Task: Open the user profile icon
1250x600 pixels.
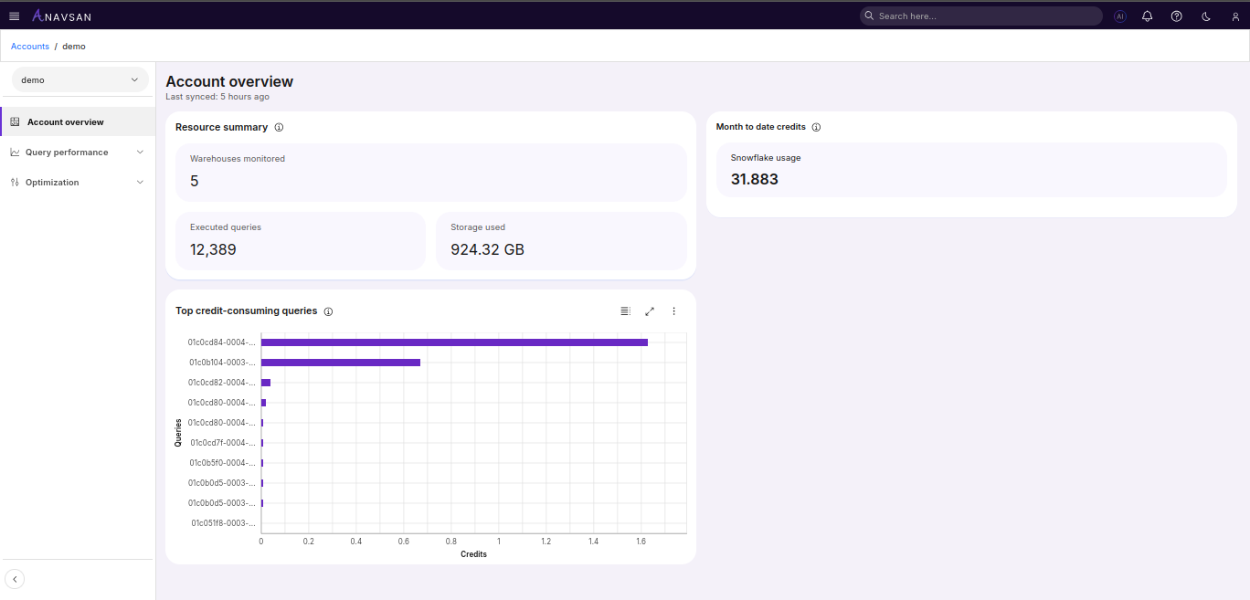Action: 1234,16
